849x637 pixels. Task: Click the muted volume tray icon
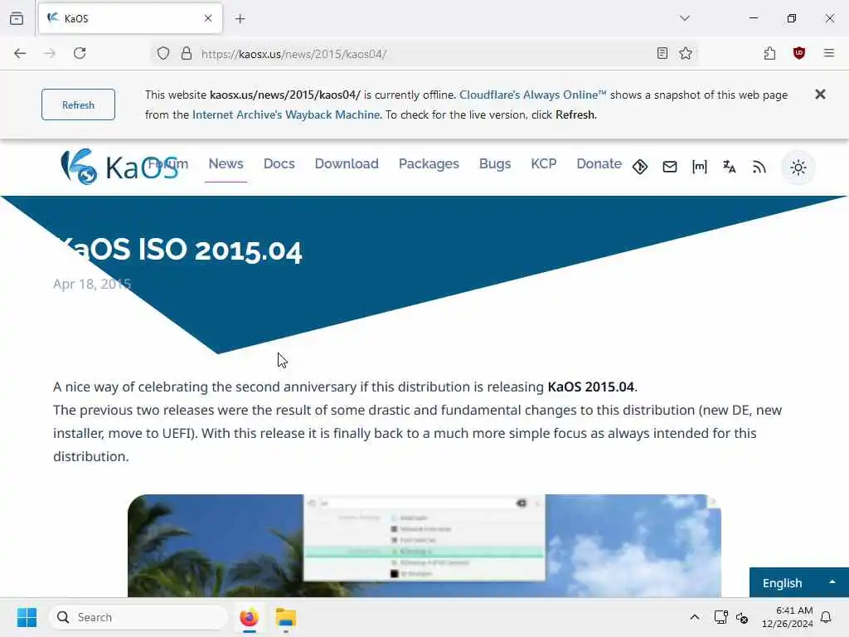(742, 617)
